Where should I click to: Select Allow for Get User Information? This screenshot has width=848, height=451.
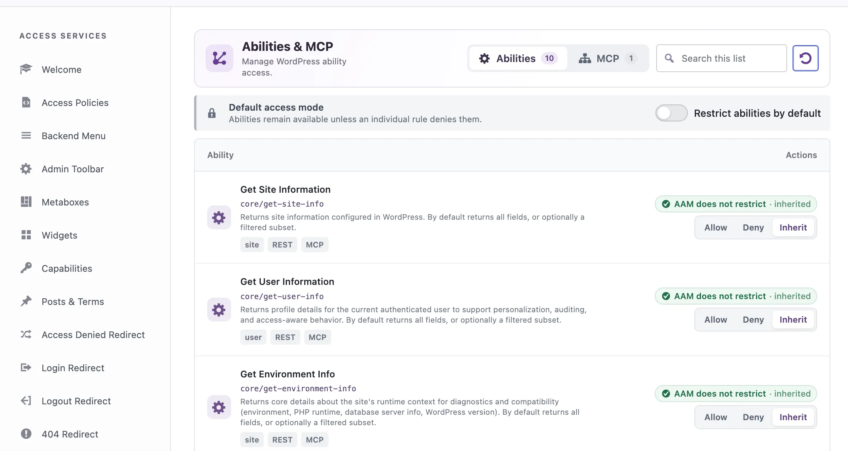pos(716,320)
